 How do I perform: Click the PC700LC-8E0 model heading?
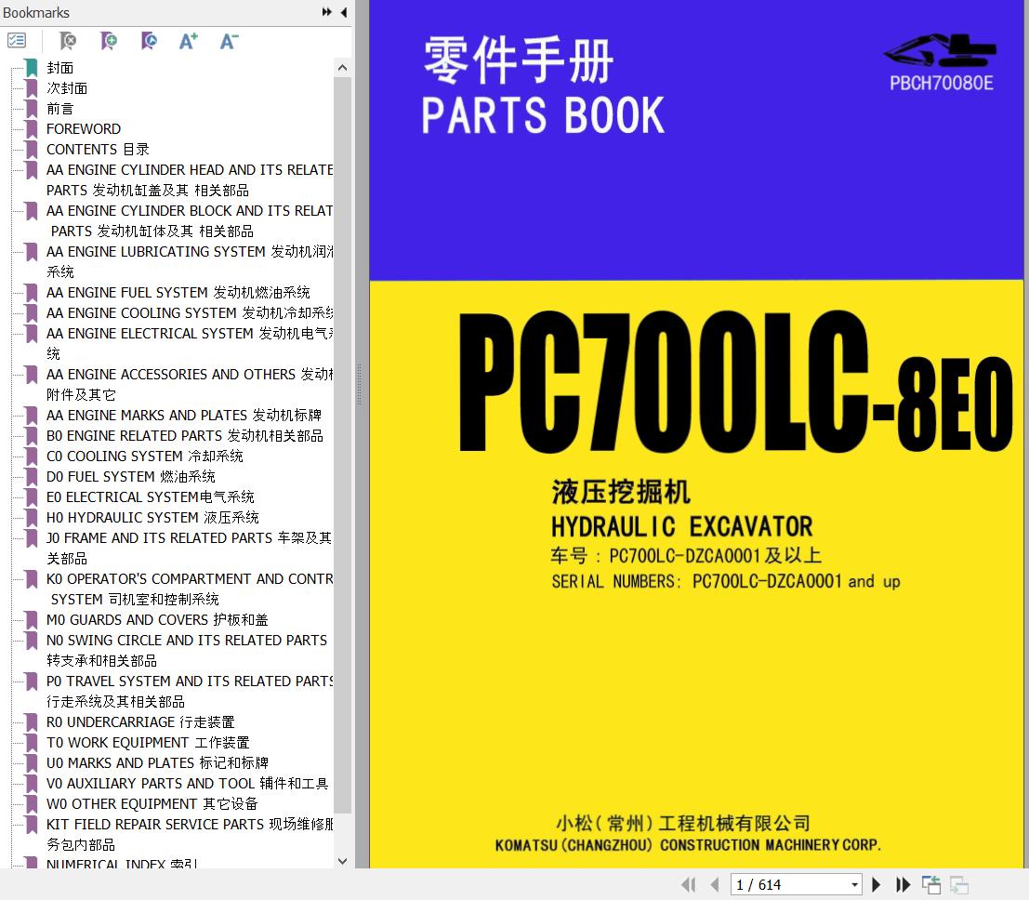(x=735, y=383)
